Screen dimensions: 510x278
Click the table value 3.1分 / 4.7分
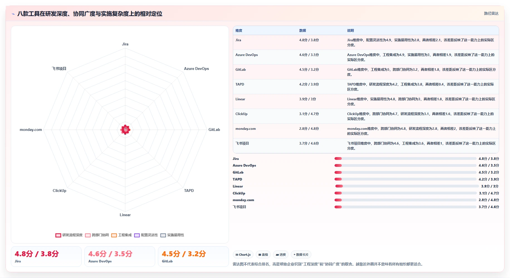point(309,114)
